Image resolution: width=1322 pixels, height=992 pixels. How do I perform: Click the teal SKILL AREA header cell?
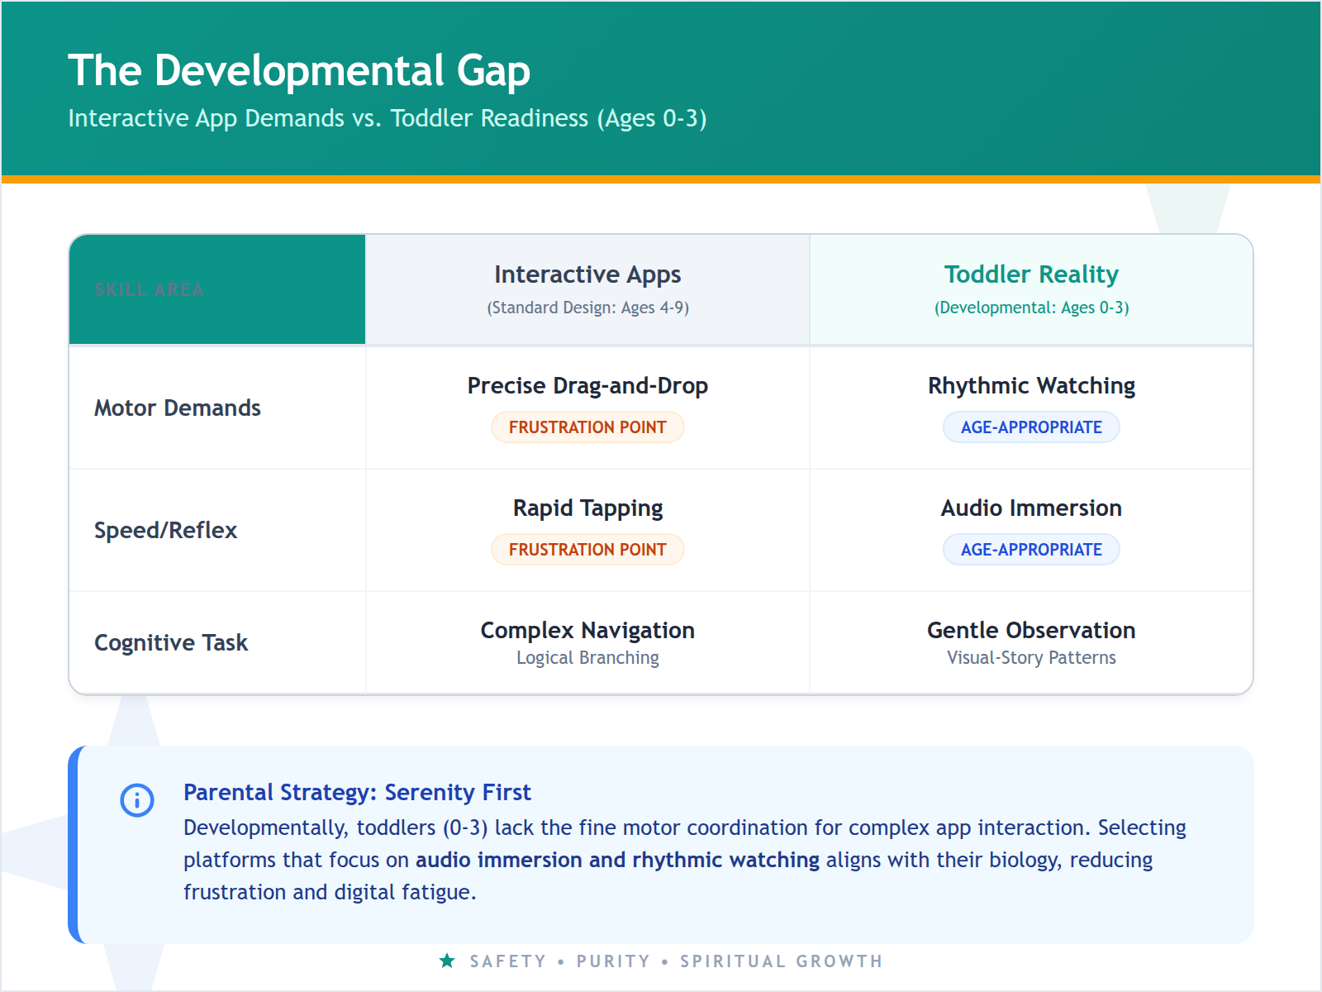(216, 289)
